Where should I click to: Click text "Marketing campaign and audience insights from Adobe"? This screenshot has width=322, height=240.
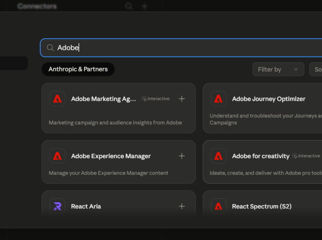tap(115, 123)
